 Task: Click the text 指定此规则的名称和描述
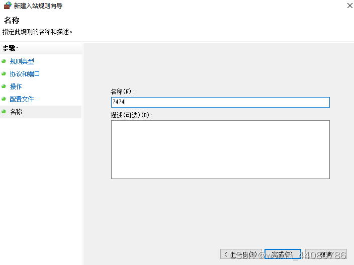point(37,32)
